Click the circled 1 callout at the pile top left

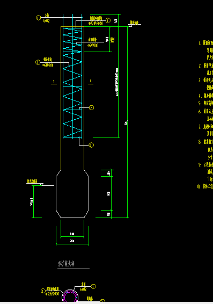point(38,18)
